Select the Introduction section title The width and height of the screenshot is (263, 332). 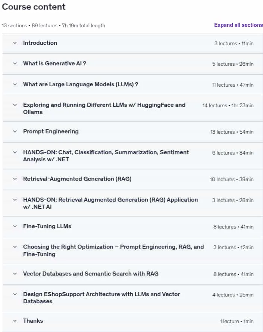[x=40, y=43]
